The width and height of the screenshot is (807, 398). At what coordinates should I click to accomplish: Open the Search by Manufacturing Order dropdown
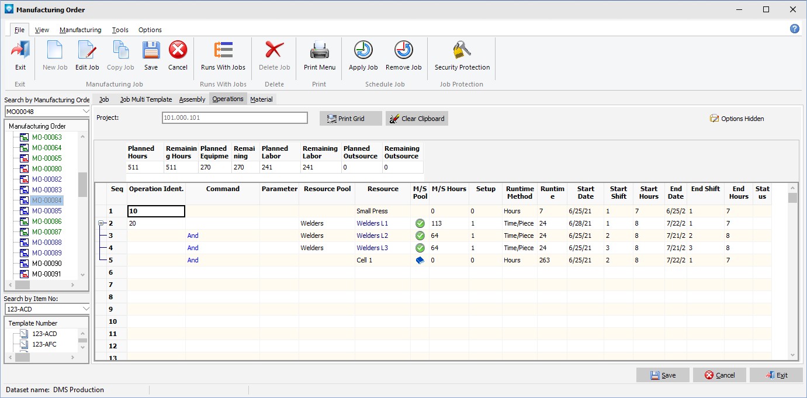[86, 112]
